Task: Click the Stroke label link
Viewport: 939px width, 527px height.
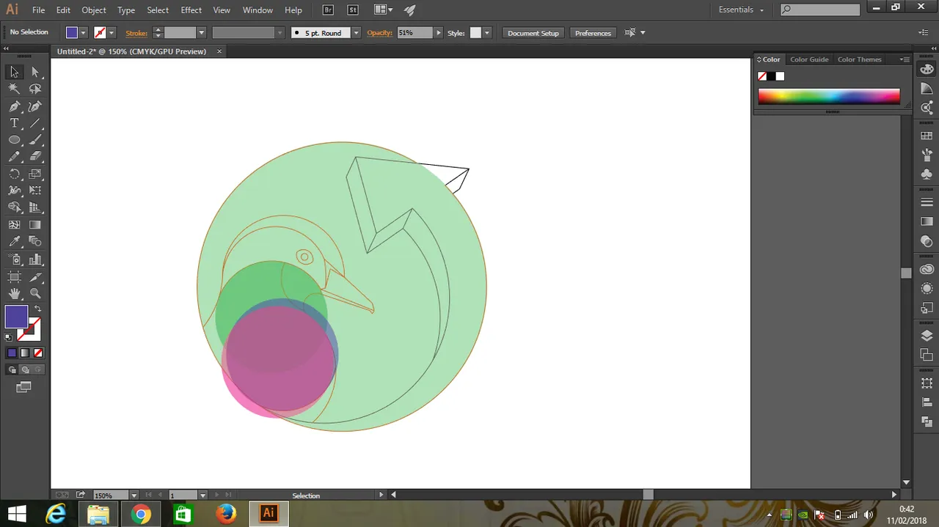Action: tap(136, 33)
